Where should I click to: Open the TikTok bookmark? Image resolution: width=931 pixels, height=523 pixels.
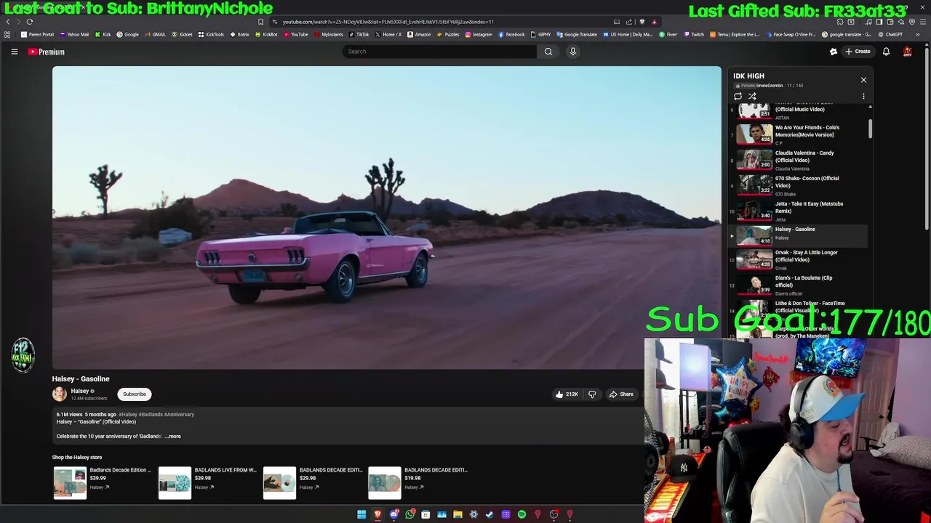359,35
